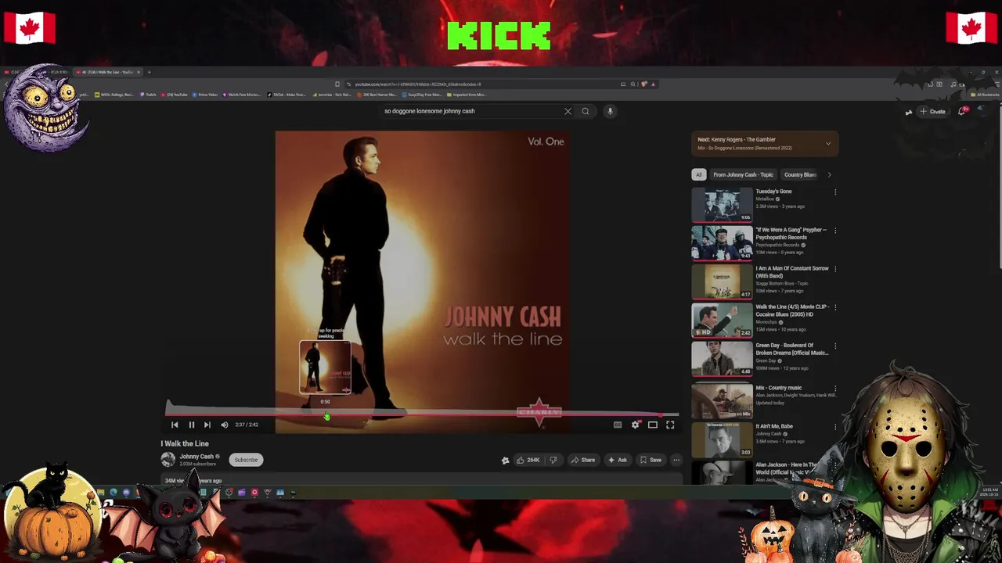Viewport: 1002px width, 563px height.
Task: Open options for Green Day video
Action: [835, 345]
